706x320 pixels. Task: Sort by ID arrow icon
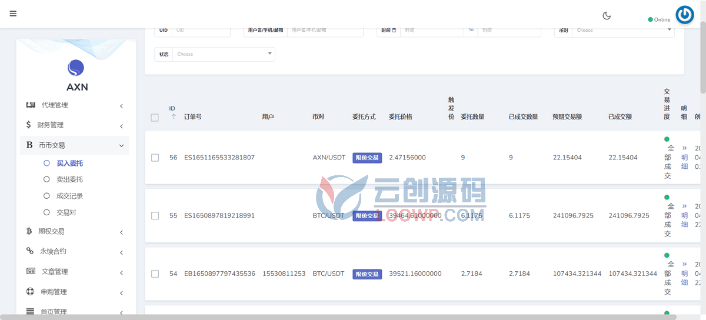pyautogui.click(x=174, y=116)
